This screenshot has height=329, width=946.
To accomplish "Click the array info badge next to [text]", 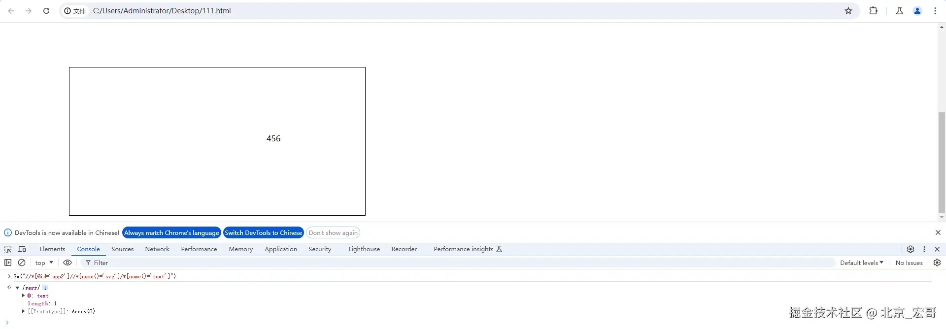I will point(45,288).
